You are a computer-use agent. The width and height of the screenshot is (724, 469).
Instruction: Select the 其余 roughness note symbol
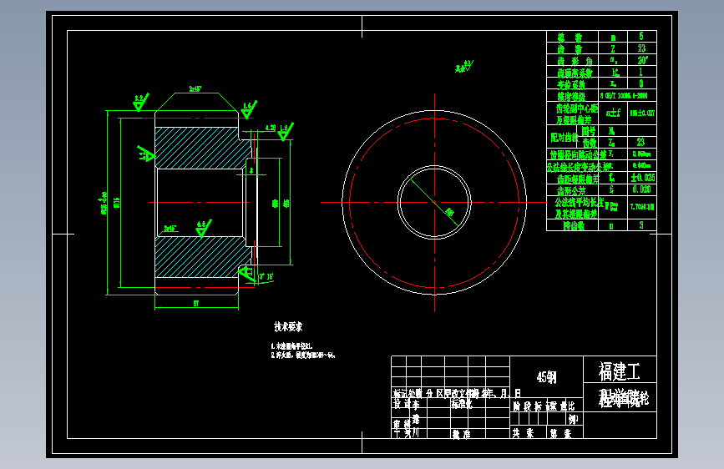464,67
